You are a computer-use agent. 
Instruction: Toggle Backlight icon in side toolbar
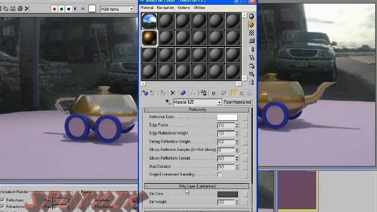click(x=252, y=25)
